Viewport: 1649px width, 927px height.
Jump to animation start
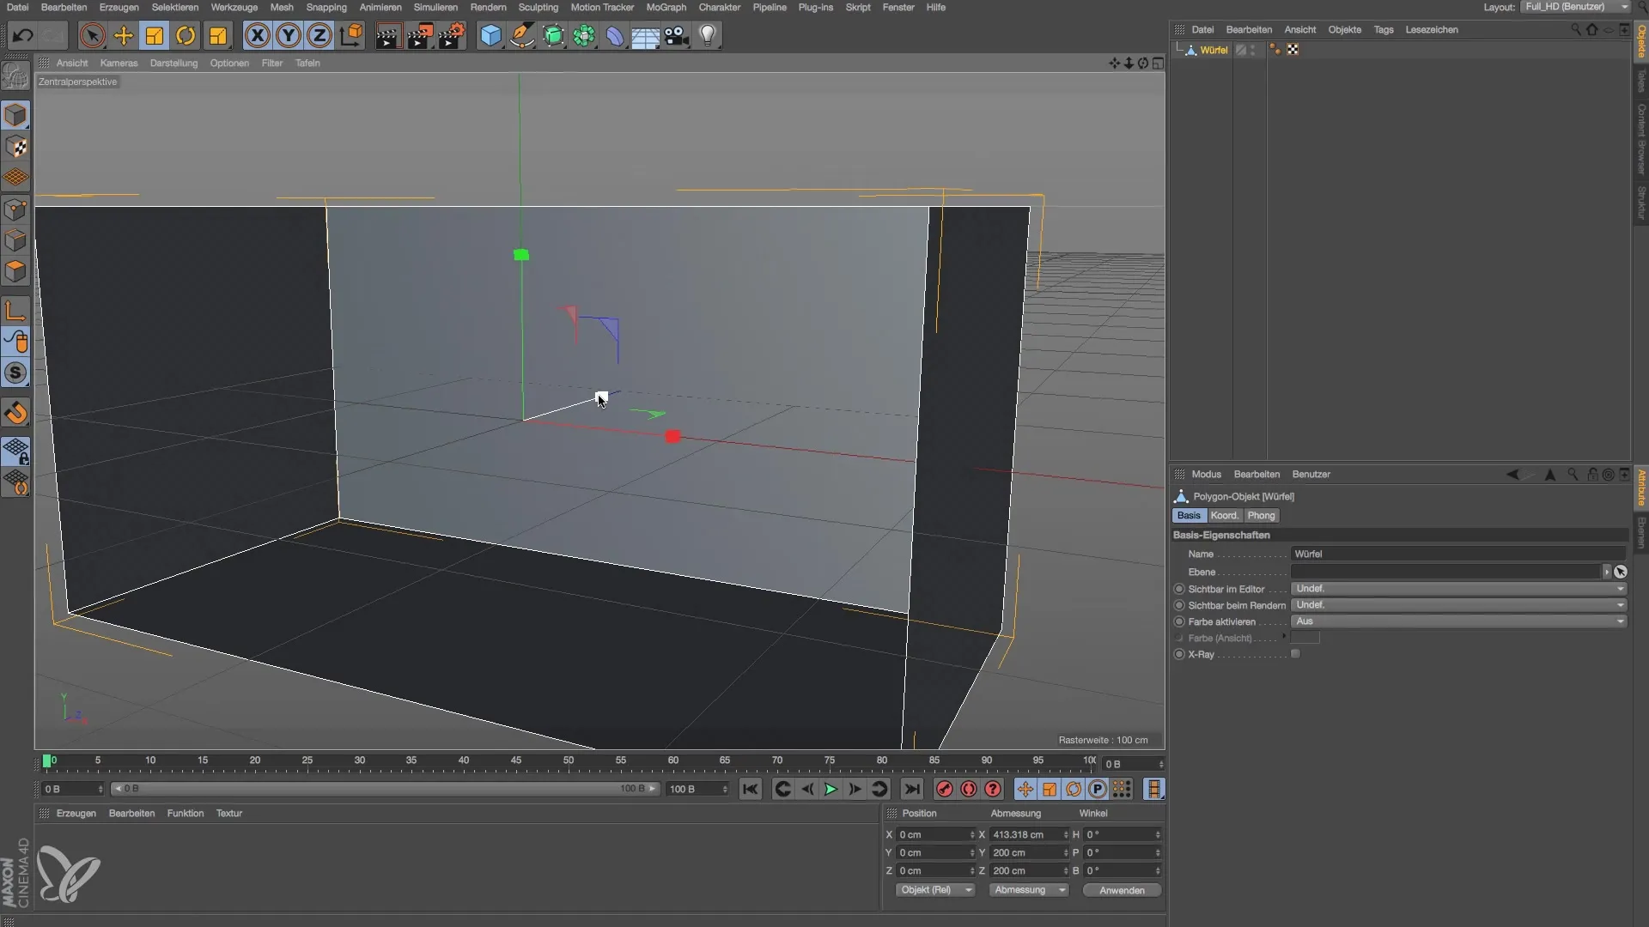(750, 789)
